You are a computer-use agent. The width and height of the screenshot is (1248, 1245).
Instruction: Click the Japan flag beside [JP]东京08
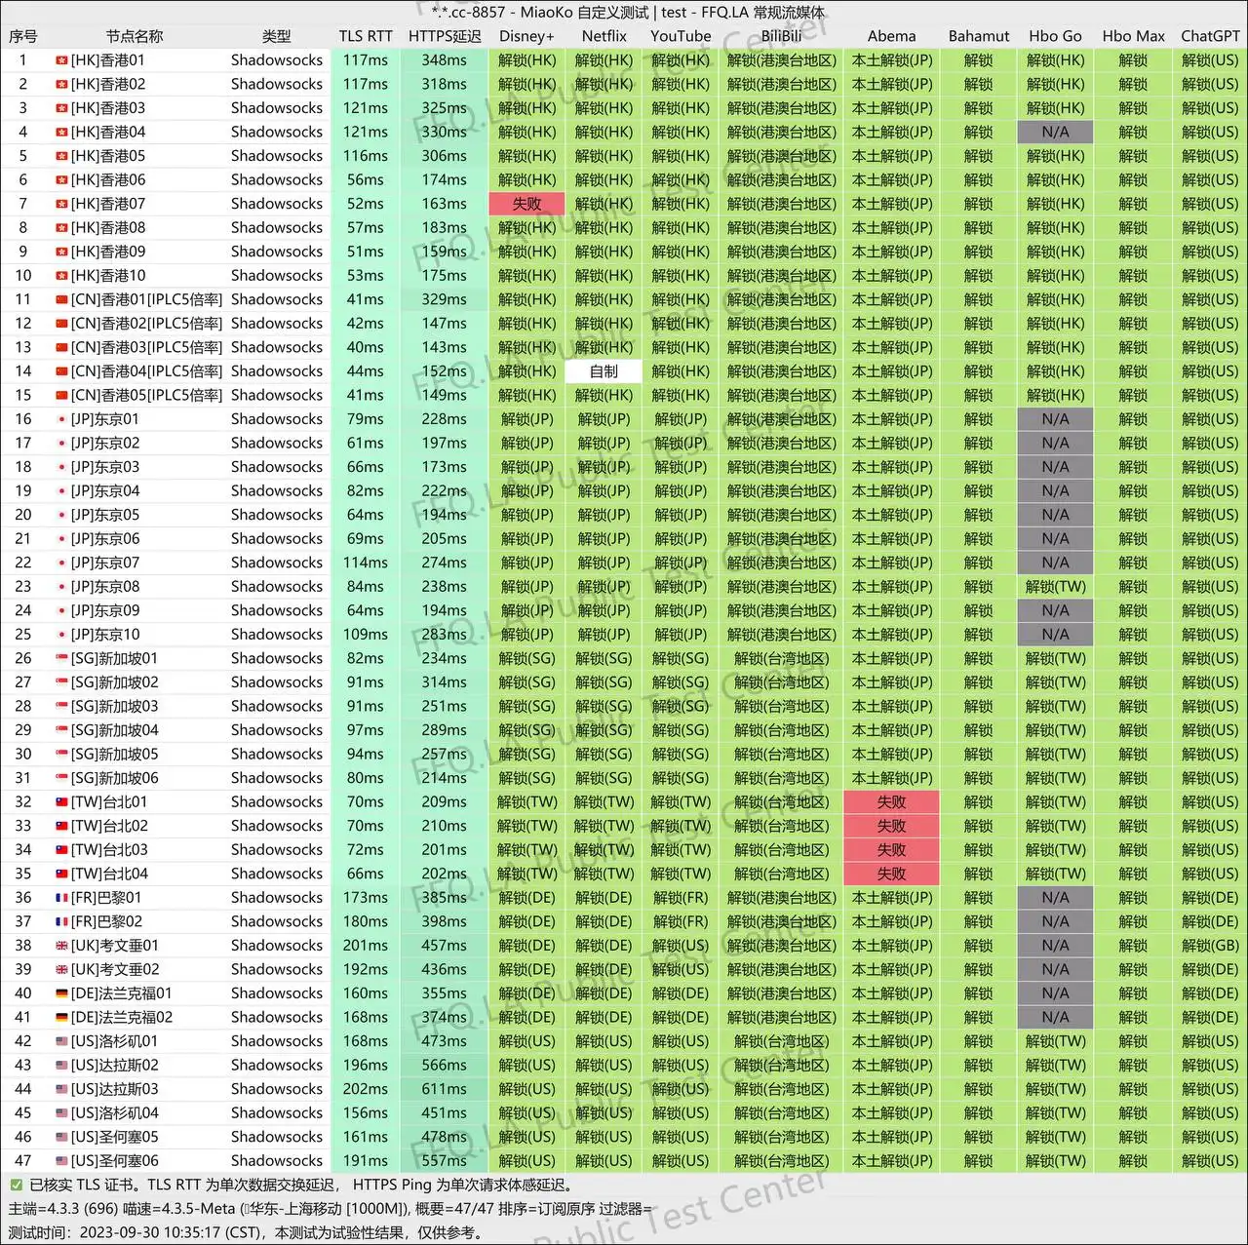(x=61, y=587)
